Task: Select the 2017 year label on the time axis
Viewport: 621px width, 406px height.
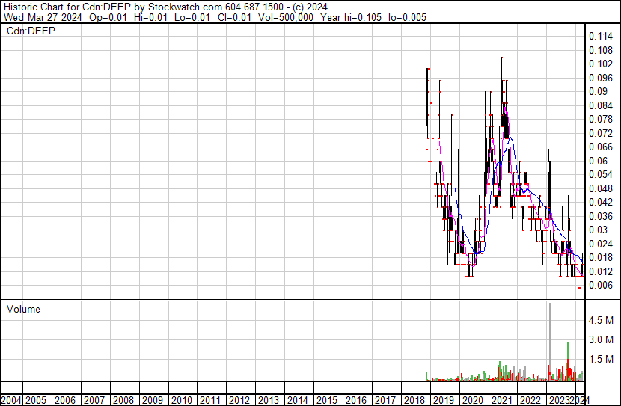Action: tap(385, 400)
